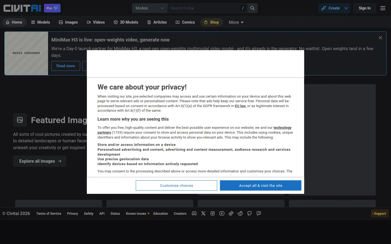This screenshot has height=244, width=391.
Task: Click the © Civitai 2026 text
Action: pos(16,214)
